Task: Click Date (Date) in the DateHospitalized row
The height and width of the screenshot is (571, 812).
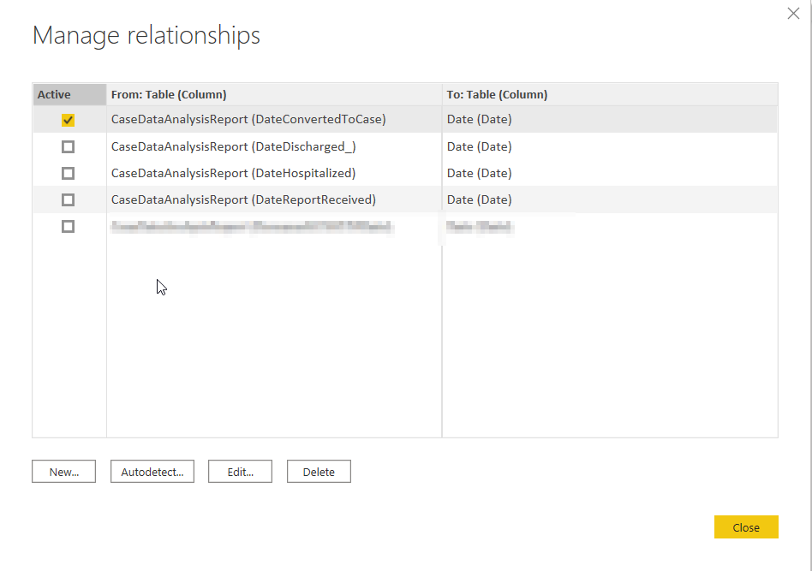Action: pos(479,174)
